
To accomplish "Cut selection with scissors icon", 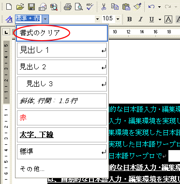I will (x=104, y=7).
